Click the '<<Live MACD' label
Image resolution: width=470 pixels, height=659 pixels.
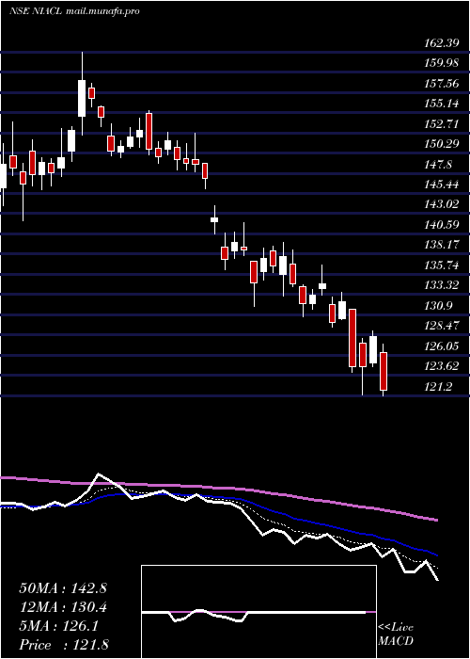pos(396,635)
